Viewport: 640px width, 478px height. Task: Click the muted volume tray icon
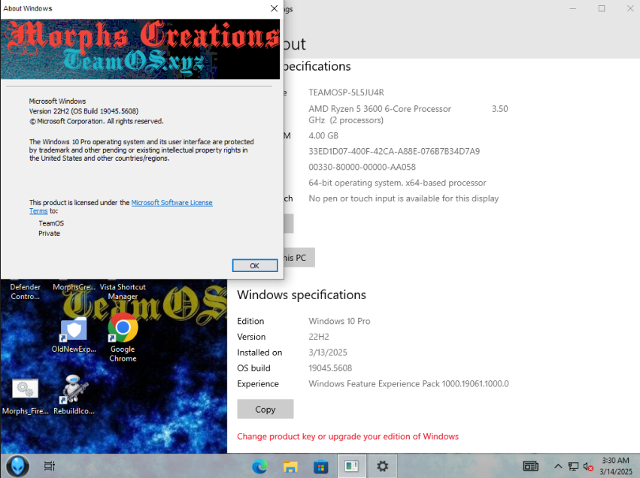click(x=588, y=466)
